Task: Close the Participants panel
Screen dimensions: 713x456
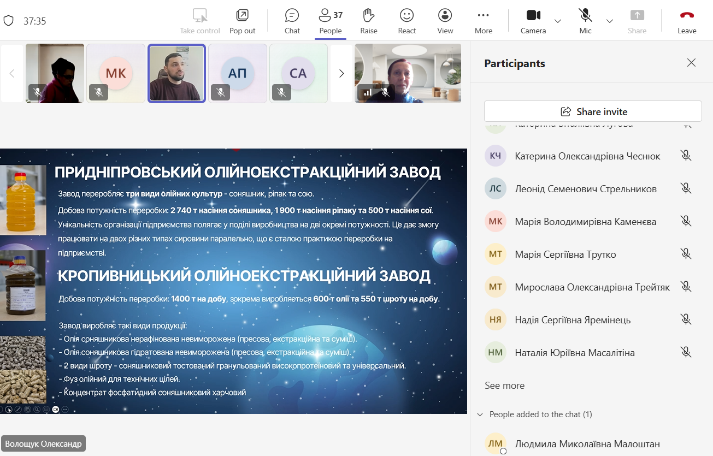Action: (691, 63)
